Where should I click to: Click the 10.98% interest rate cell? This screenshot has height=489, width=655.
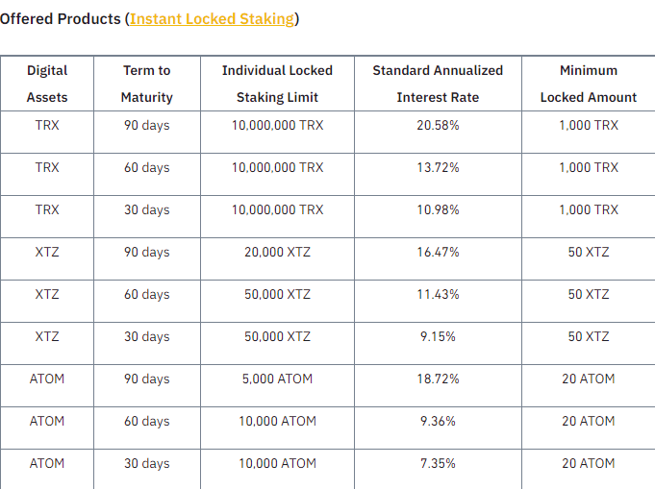coord(438,209)
